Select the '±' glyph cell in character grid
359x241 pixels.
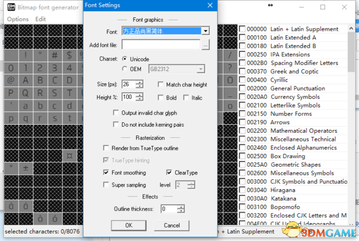coord(25,168)
